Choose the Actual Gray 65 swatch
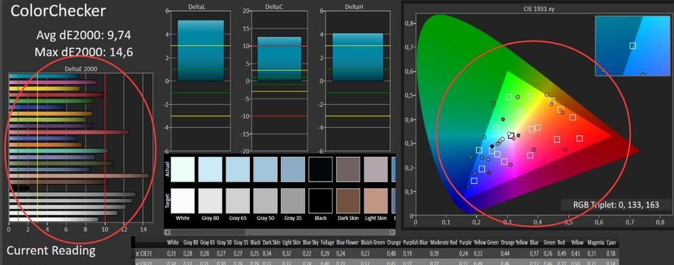Image resolution: width=674 pixels, height=265 pixels. coord(238,170)
